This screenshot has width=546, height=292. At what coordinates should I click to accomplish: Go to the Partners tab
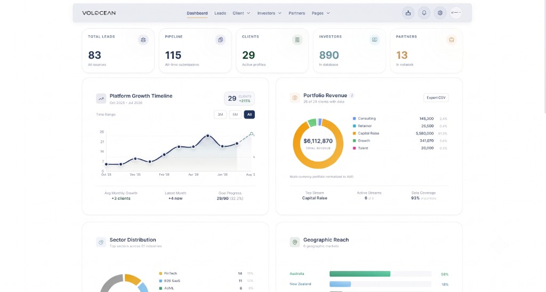(x=296, y=13)
